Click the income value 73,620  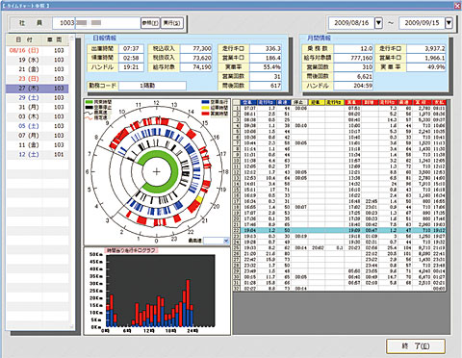[196, 58]
